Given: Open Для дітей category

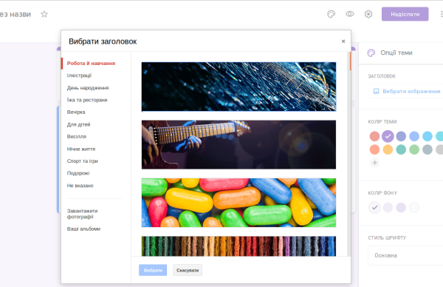Looking at the screenshot, I should [78, 124].
